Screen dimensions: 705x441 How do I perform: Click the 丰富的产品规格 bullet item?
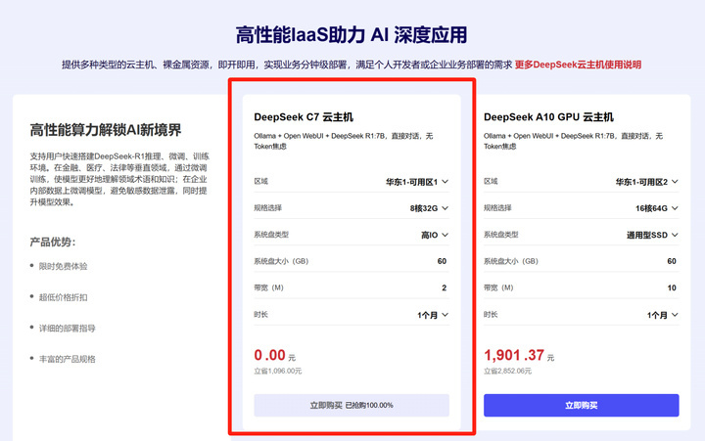tap(67, 359)
